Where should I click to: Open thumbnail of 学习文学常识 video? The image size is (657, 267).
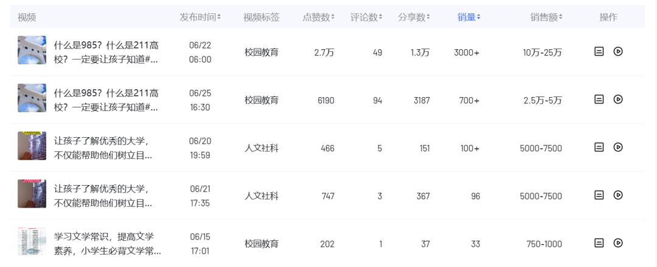32,242
